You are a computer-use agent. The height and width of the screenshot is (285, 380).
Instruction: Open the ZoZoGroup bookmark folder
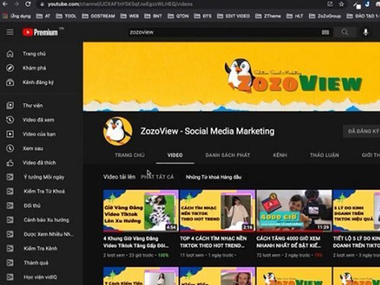tap(325, 16)
